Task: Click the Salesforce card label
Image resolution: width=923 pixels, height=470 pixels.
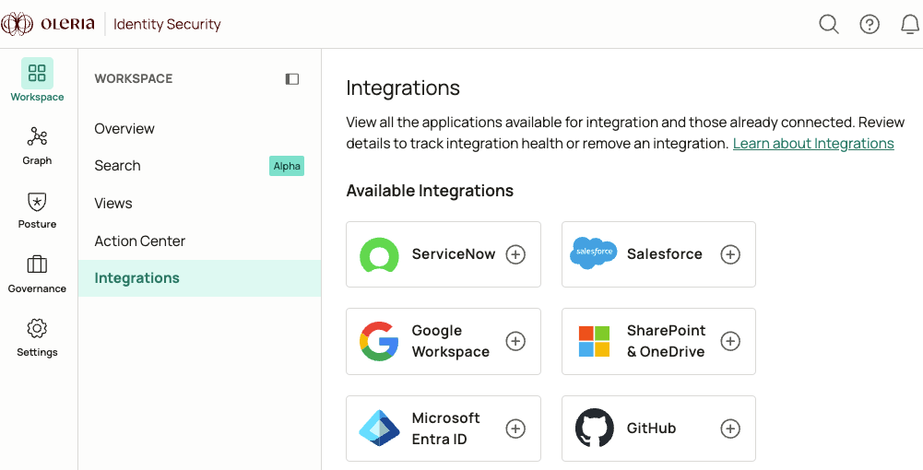Action: [664, 254]
